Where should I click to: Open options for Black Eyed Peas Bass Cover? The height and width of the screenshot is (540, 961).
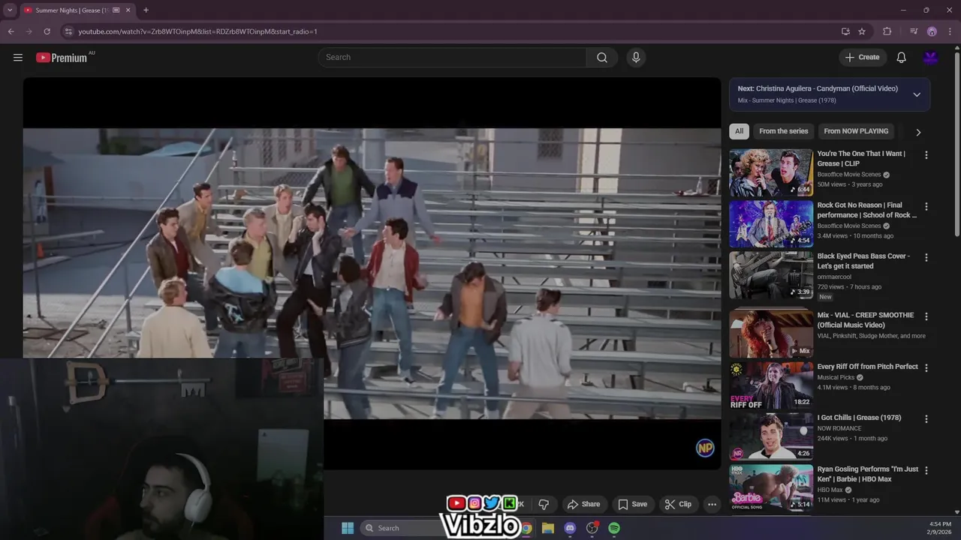pos(926,257)
